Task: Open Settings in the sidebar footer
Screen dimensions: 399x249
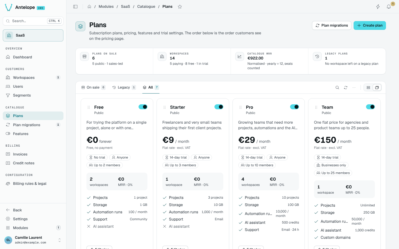Action: click(33, 219)
